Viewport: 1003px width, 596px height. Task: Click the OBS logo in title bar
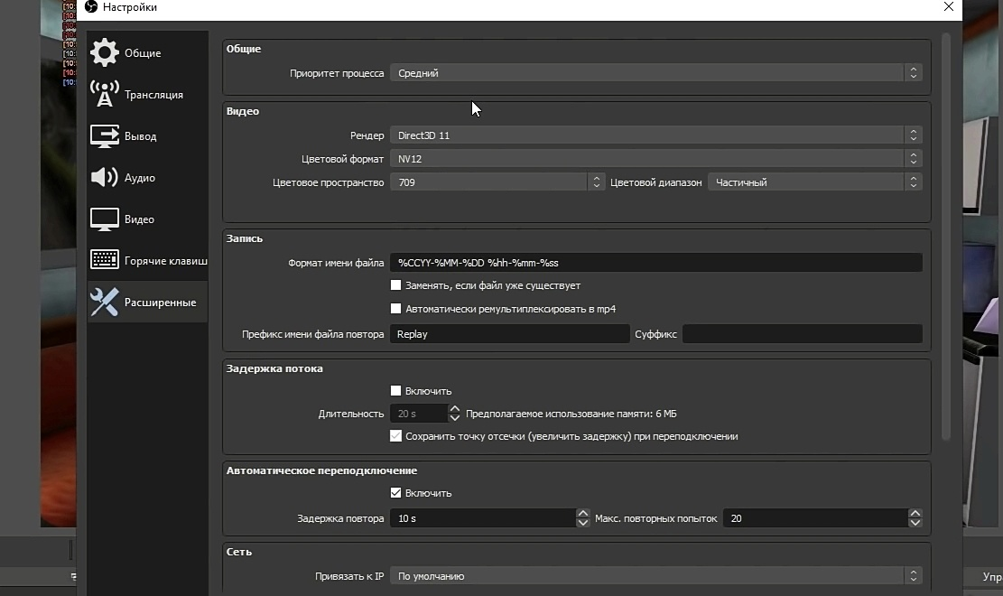pyautogui.click(x=91, y=7)
